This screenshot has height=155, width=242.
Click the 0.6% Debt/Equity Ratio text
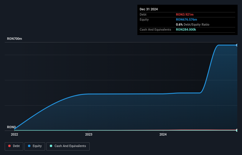click(192, 24)
